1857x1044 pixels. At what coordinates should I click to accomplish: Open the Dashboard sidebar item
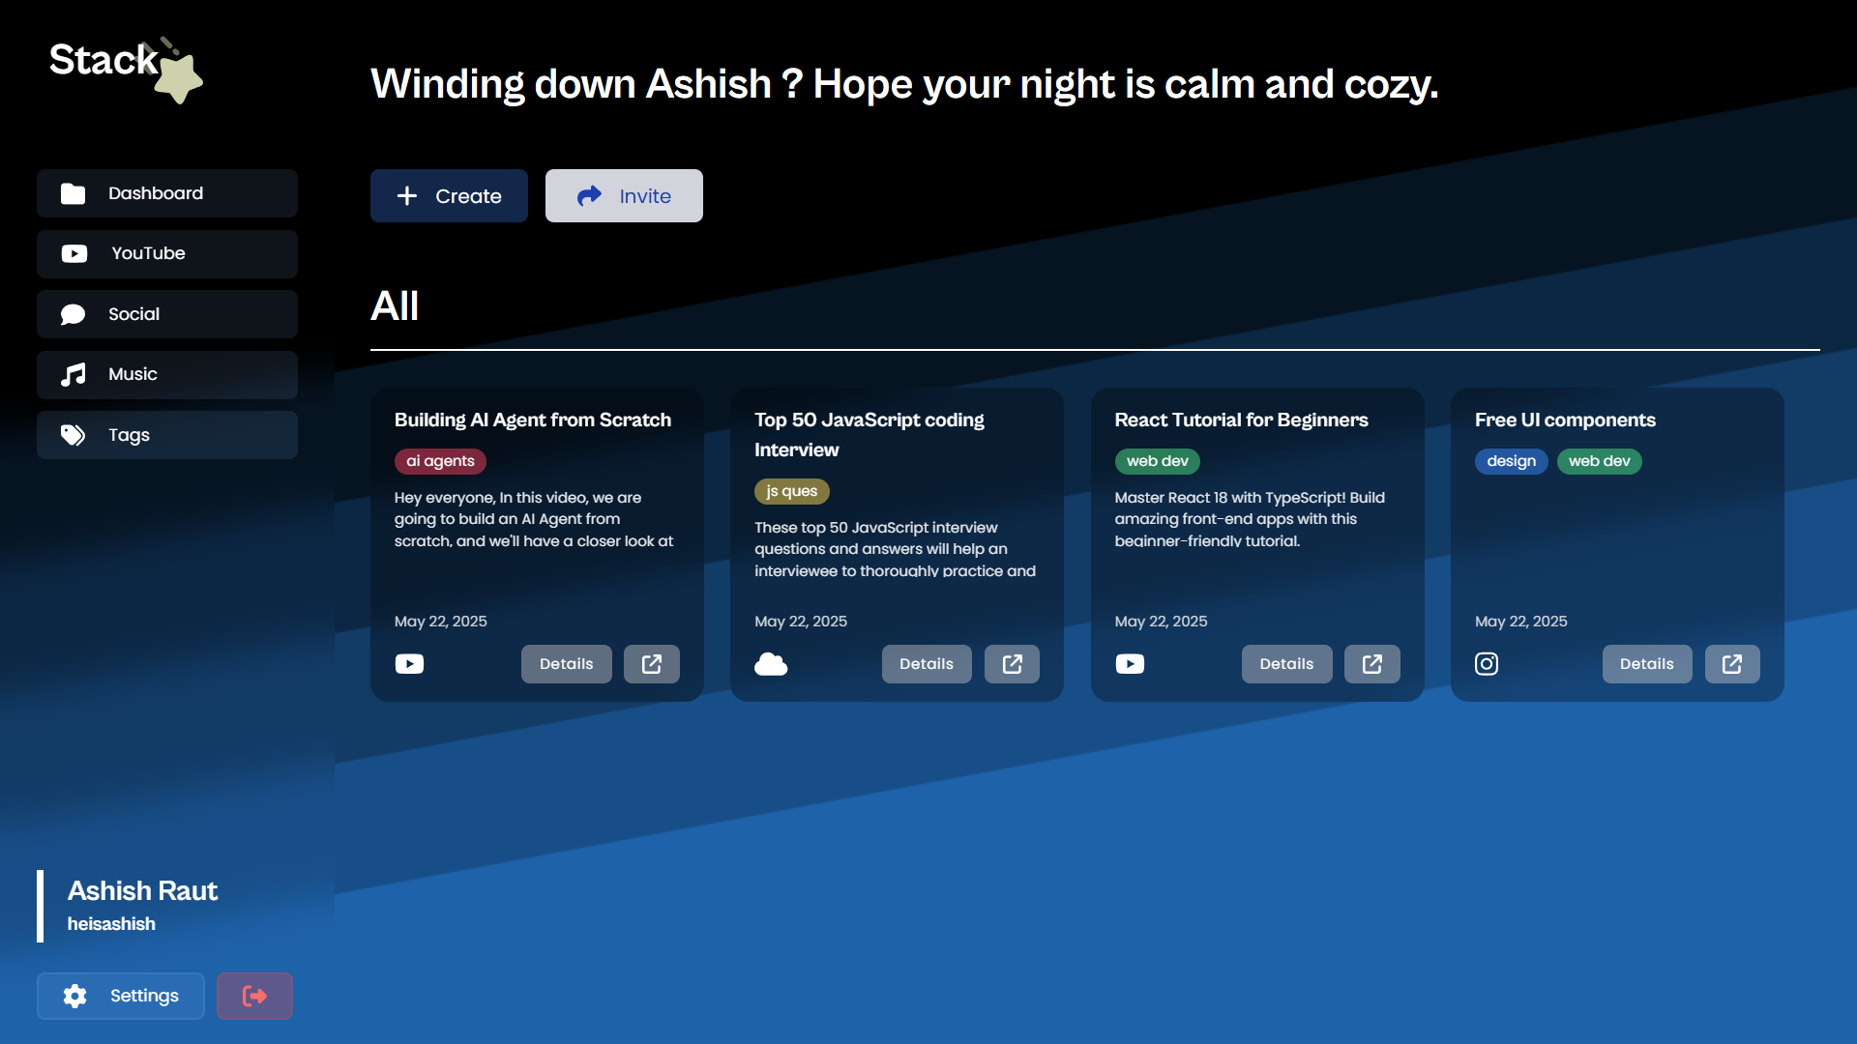point(167,193)
